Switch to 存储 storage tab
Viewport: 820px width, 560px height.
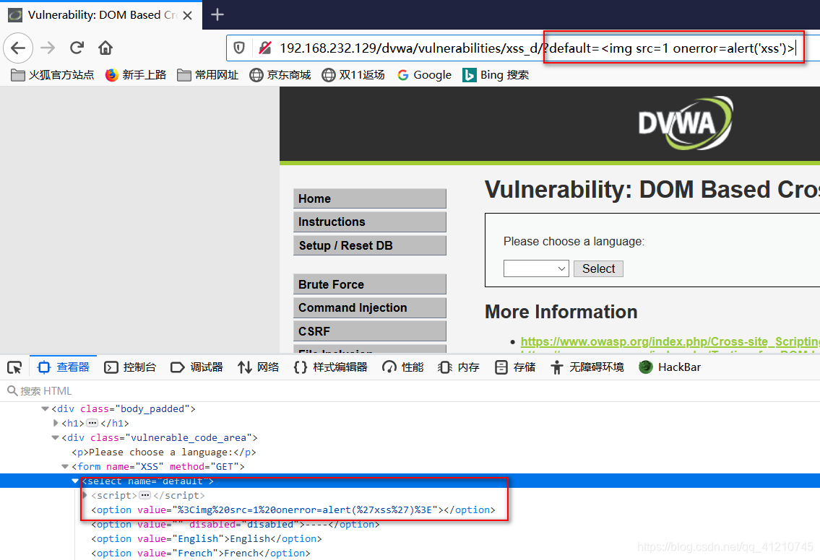click(514, 367)
